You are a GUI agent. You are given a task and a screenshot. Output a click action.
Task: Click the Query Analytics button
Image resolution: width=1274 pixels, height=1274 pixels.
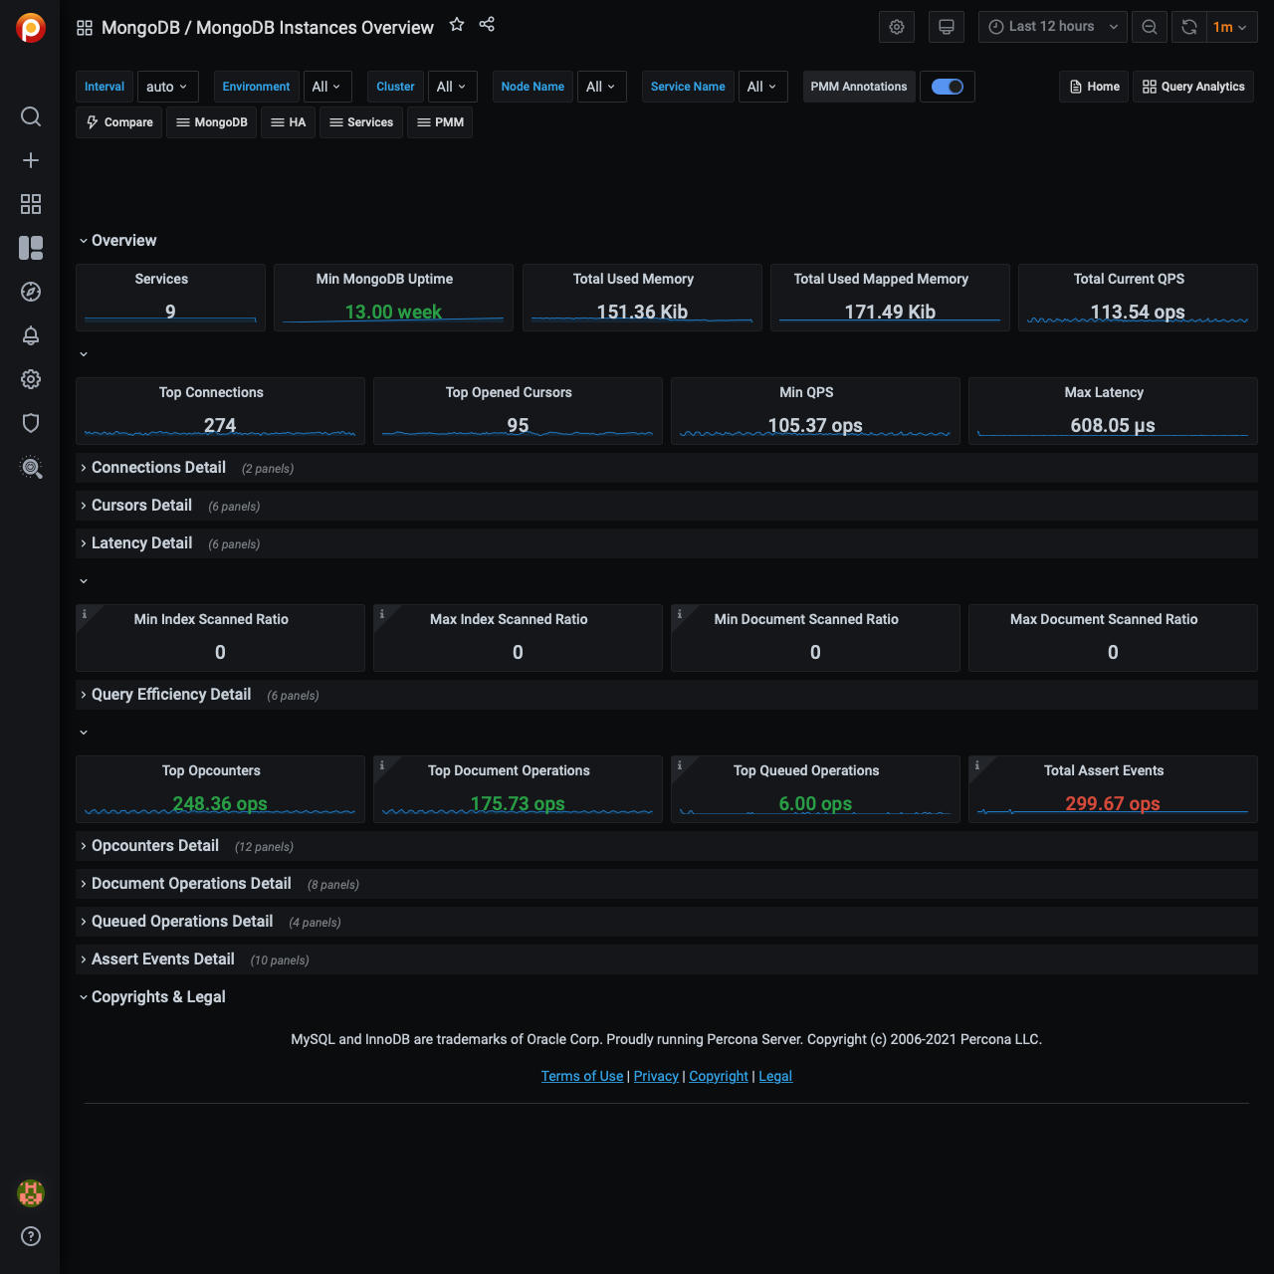(1193, 87)
